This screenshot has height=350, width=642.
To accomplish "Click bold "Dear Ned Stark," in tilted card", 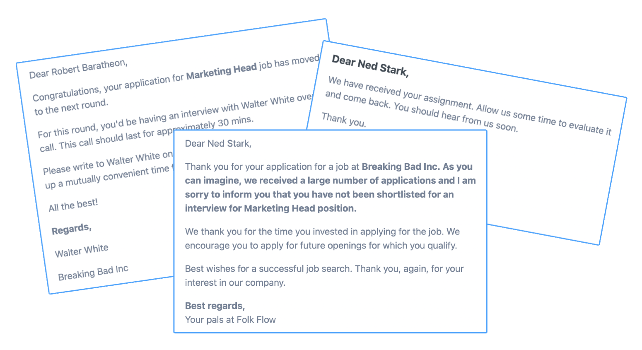I will point(370,66).
